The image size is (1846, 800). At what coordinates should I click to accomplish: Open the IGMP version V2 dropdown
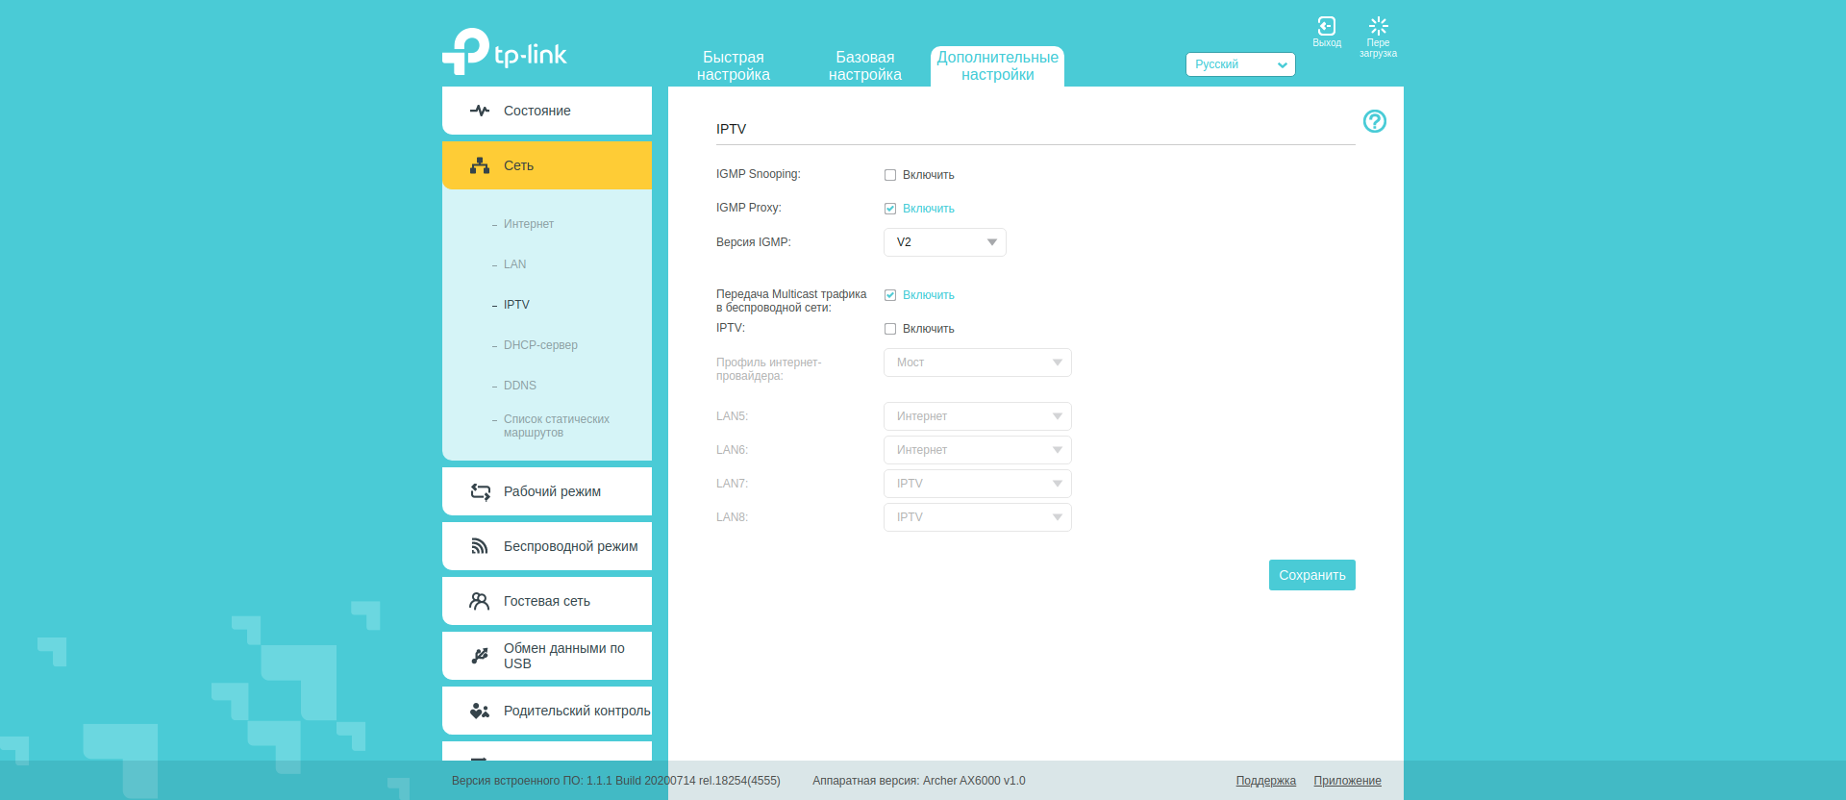pyautogui.click(x=944, y=242)
